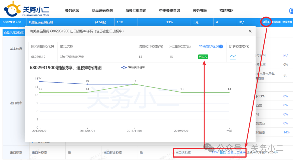Toggle the 增值税征税率 legend series

click(133, 67)
